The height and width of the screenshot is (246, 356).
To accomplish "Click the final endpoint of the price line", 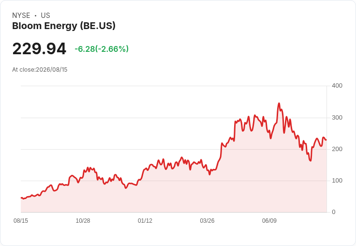I will click(326, 140).
